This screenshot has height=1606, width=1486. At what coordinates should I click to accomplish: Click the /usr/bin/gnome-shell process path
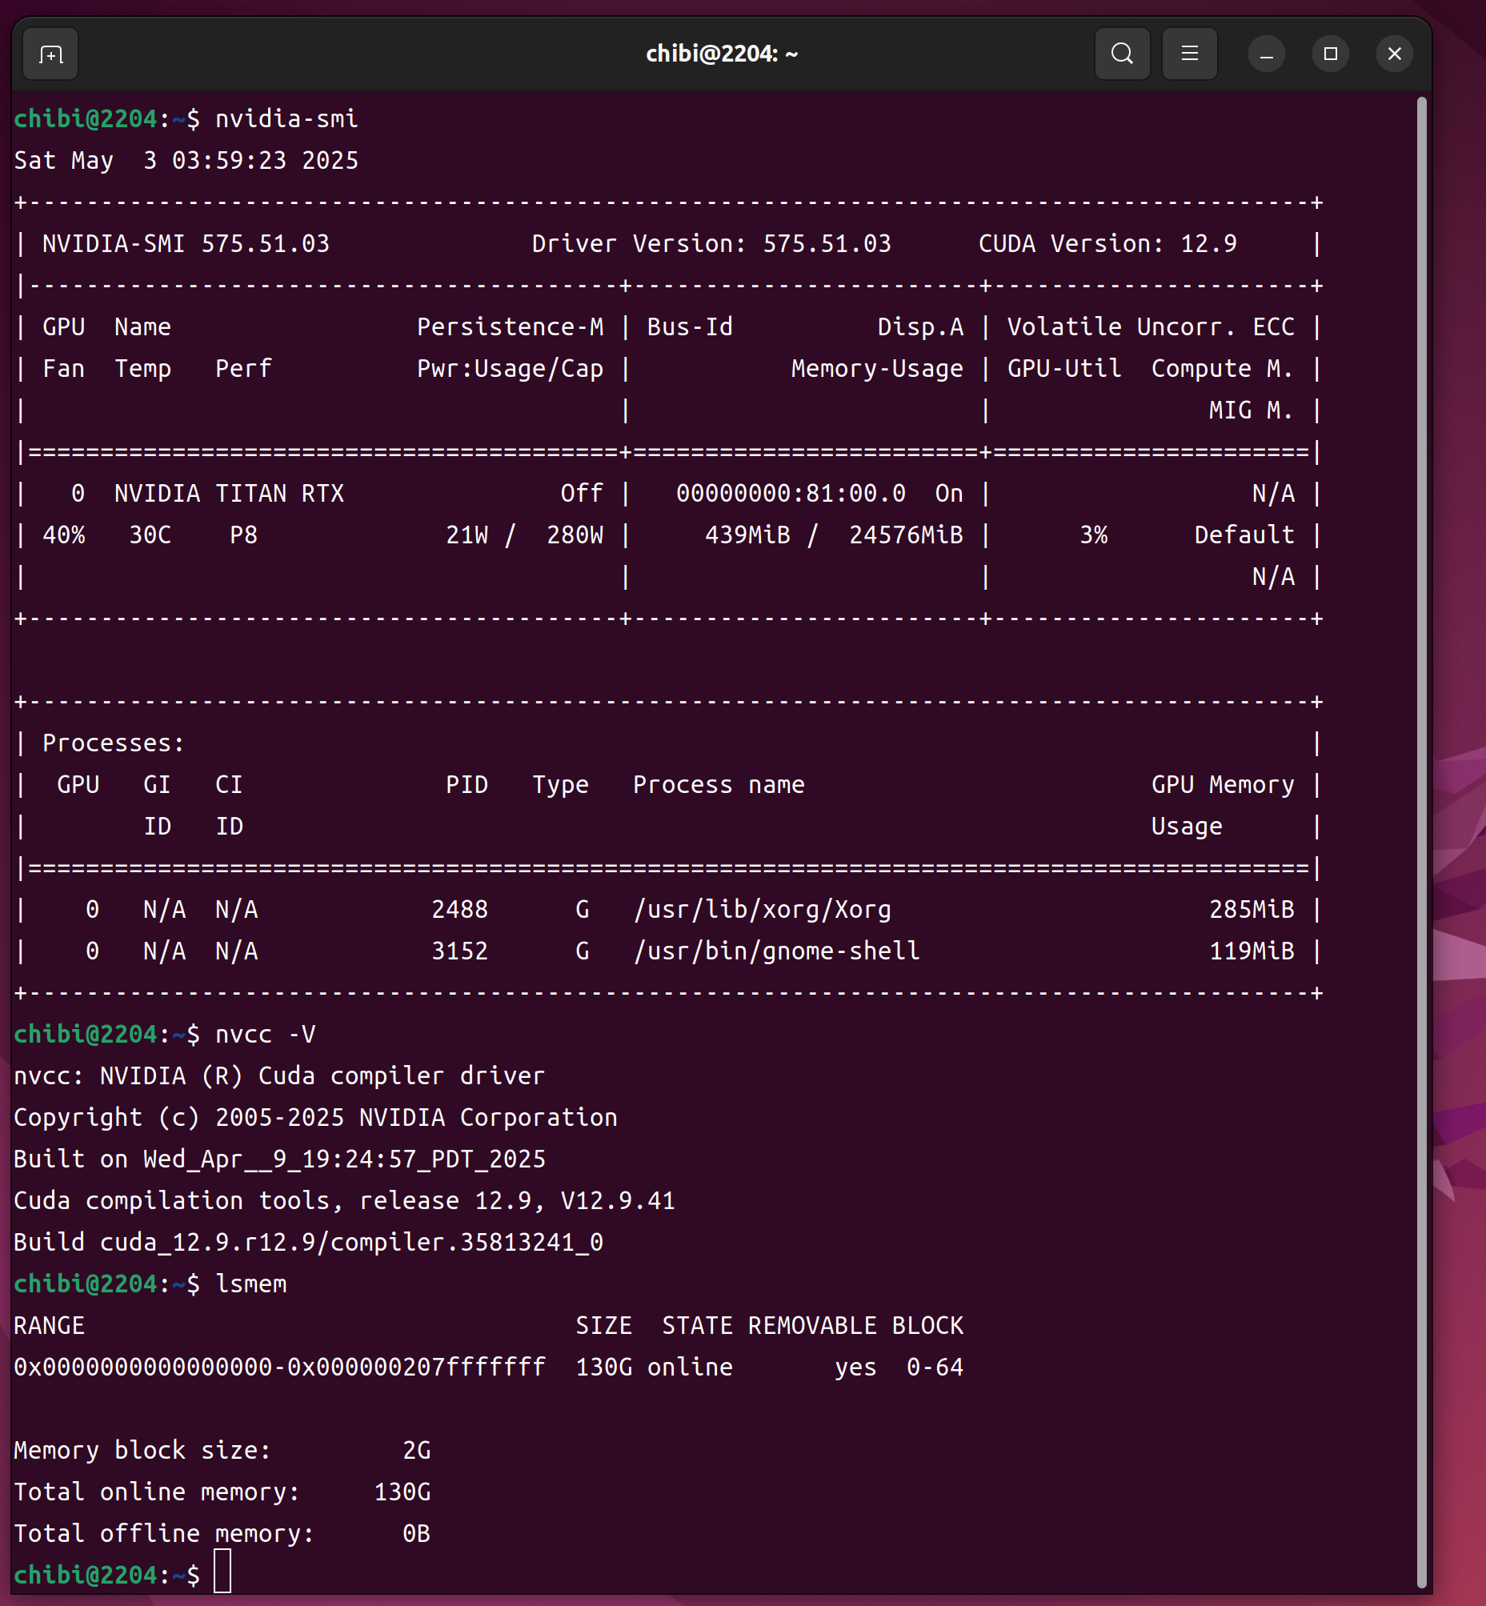(x=776, y=951)
